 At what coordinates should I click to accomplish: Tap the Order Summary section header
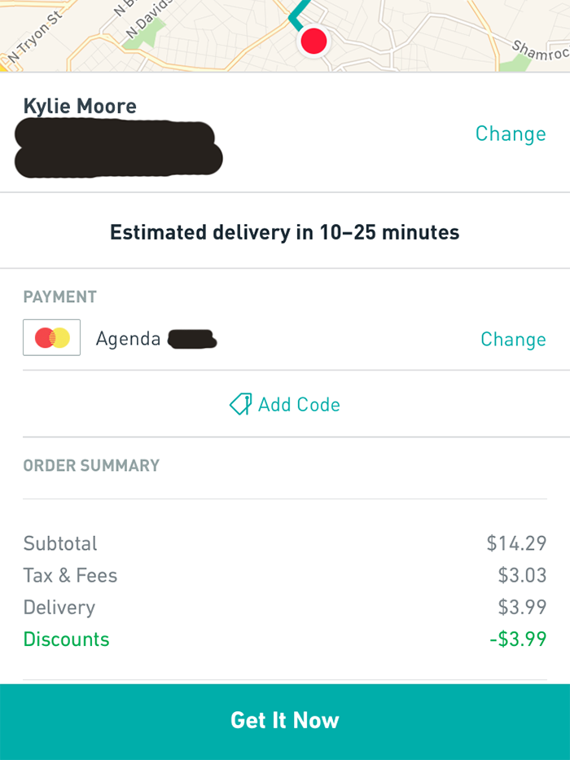91,466
